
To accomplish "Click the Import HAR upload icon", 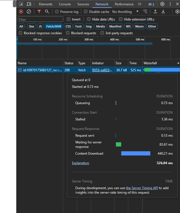I will pos(155,12).
